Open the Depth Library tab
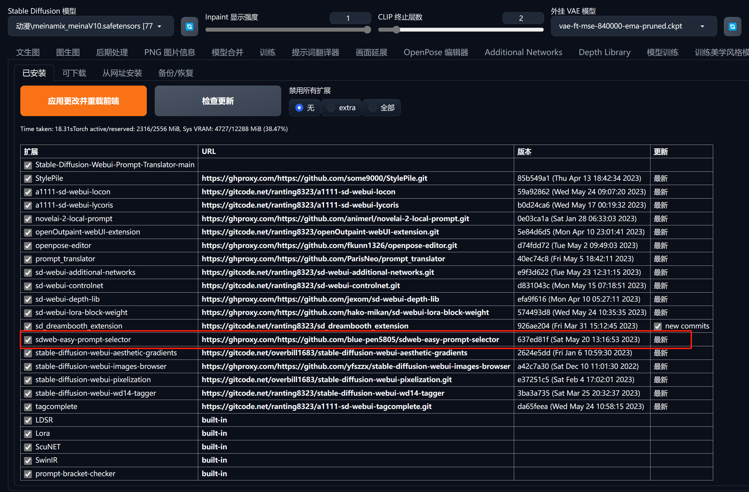The width and height of the screenshot is (749, 492). (604, 52)
